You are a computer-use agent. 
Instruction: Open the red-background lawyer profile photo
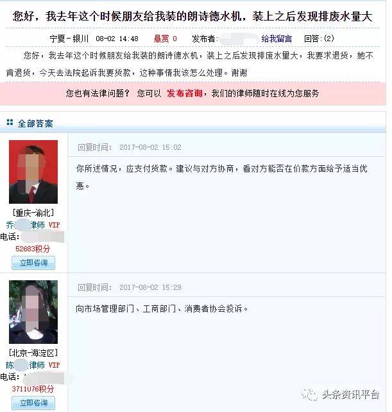click(33, 172)
